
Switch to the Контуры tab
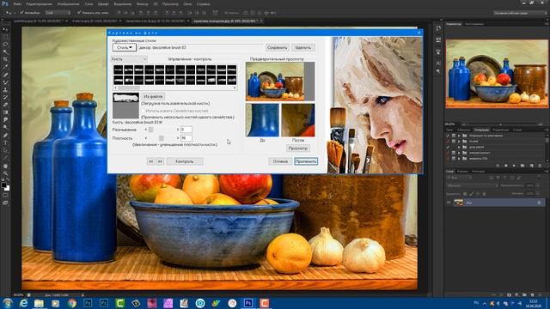tap(478, 172)
